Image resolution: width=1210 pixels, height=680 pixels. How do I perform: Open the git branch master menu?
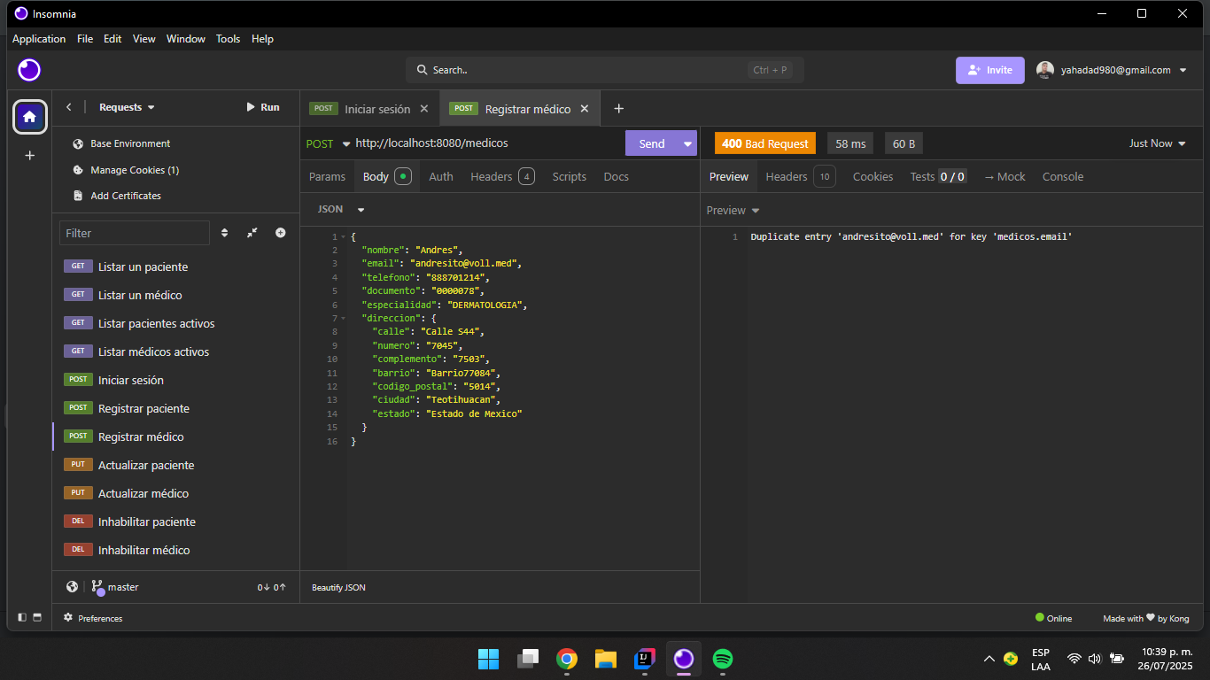[115, 587]
